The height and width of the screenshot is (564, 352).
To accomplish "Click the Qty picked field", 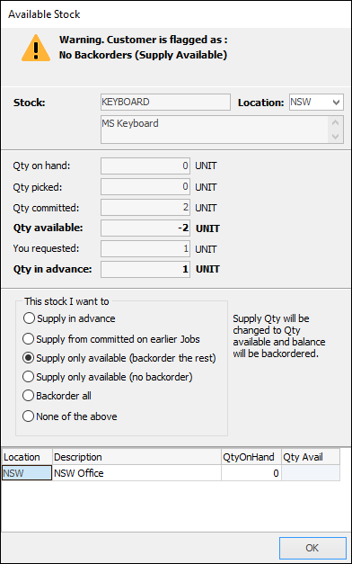I will click(145, 187).
